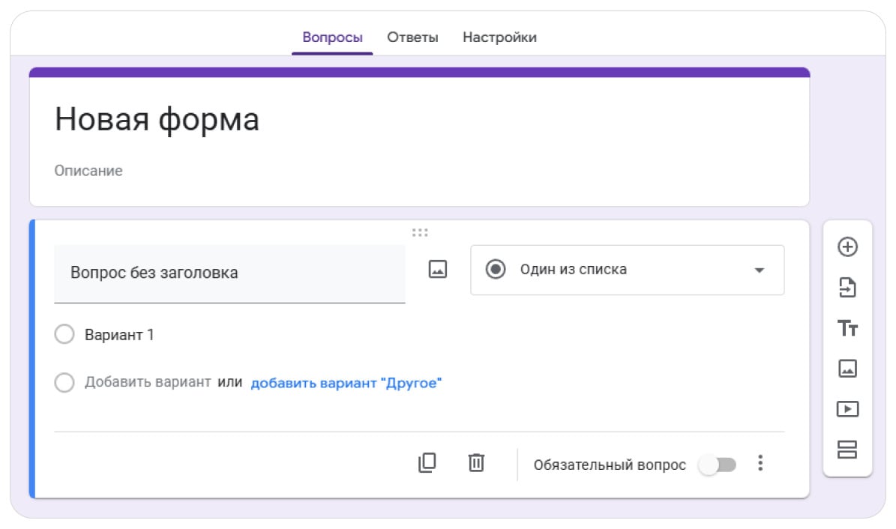This screenshot has width=896, height=529.
Task: Click the Добавить вариант radio circle
Action: (64, 382)
